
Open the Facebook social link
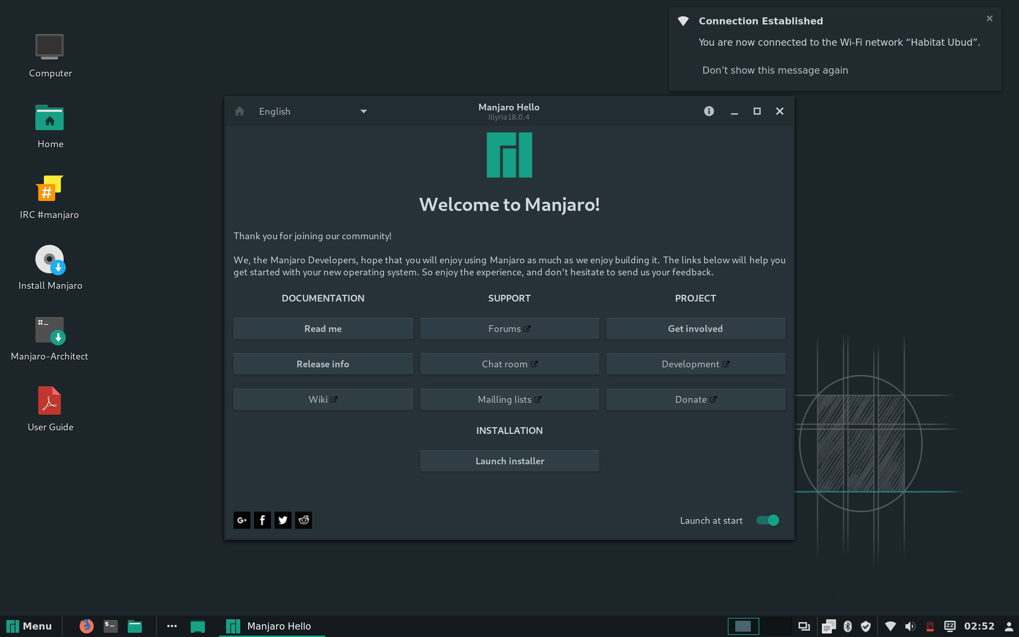coord(262,520)
